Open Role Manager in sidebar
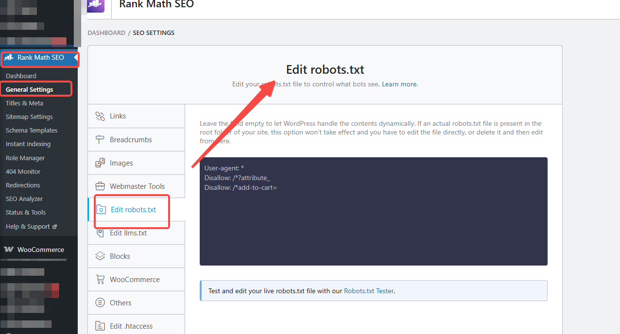 pos(25,158)
